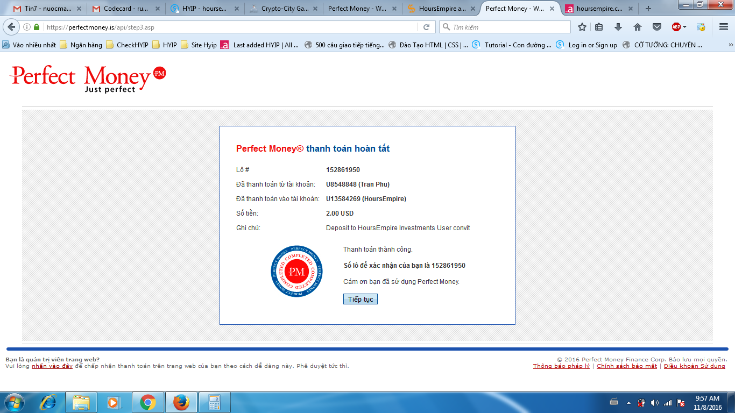
Task: Click the '2.00 USD' amount text
Action: 340,213
